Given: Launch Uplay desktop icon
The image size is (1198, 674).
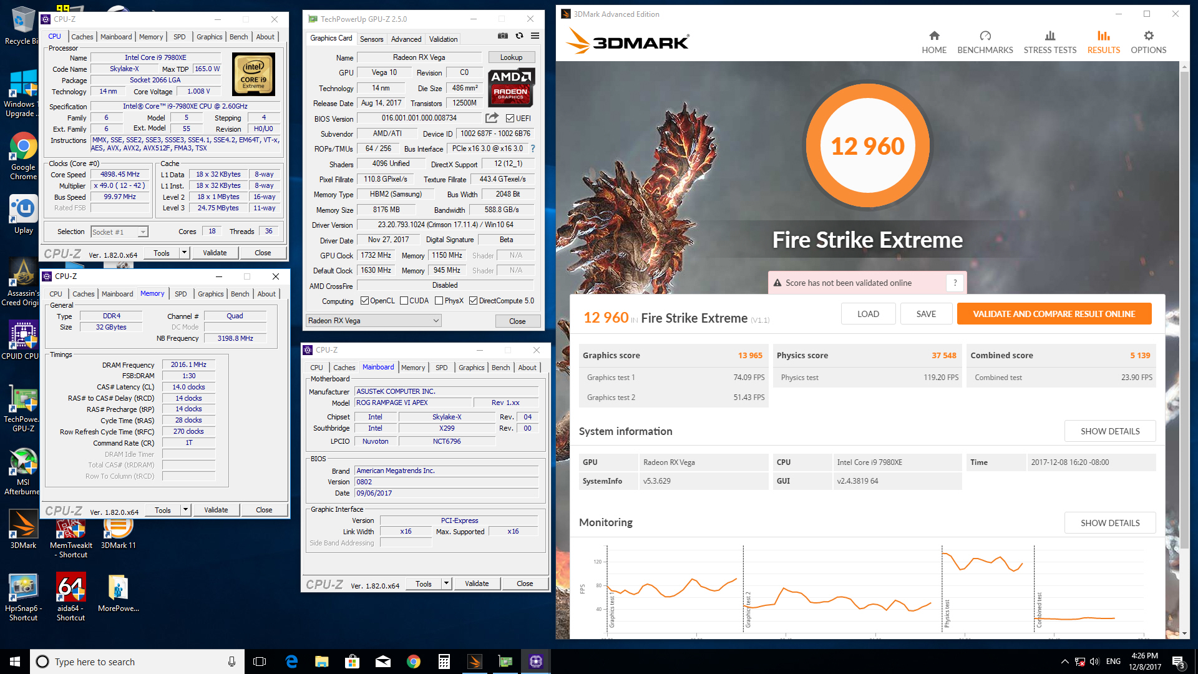Looking at the screenshot, I should [x=24, y=215].
